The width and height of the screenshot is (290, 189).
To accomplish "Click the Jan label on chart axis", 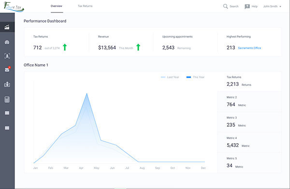I will (35, 168).
